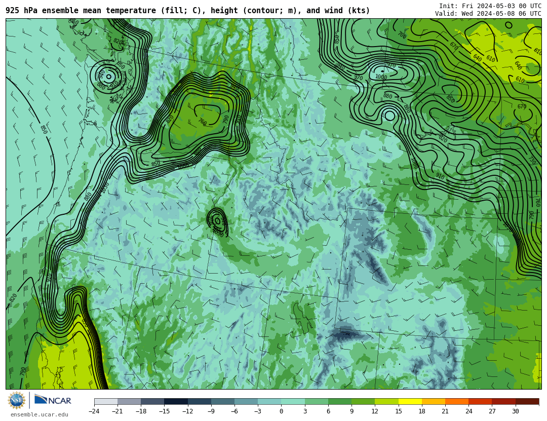Pick the 6 to 9 green color swatch
Image resolution: width=547 pixels, height=421 pixels.
340,401
